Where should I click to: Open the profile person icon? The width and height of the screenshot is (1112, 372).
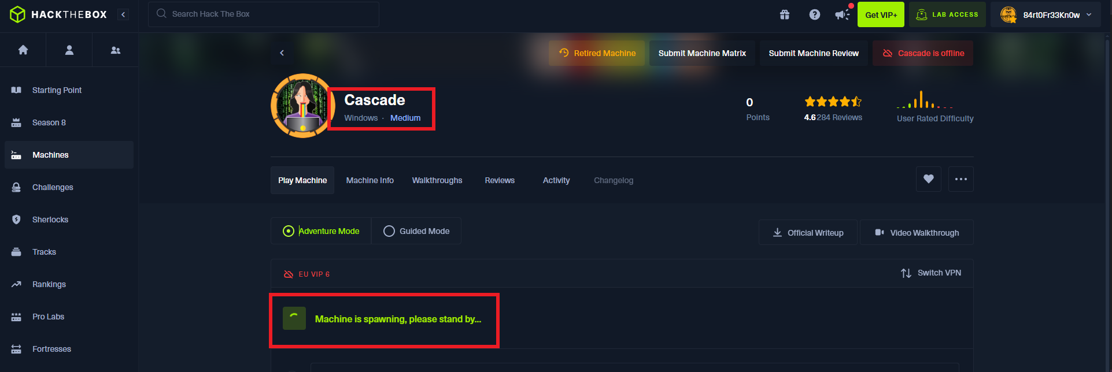(69, 50)
